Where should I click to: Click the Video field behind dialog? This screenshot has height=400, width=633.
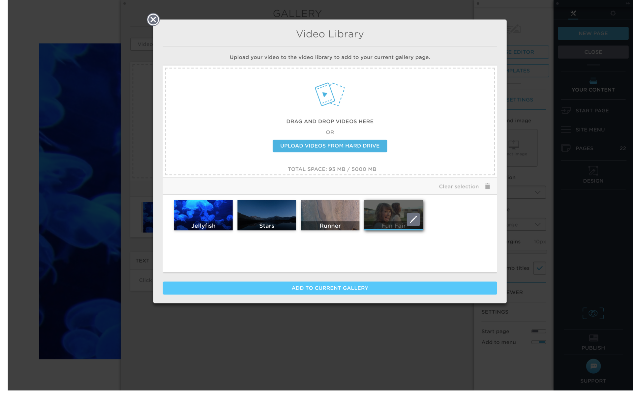[142, 44]
